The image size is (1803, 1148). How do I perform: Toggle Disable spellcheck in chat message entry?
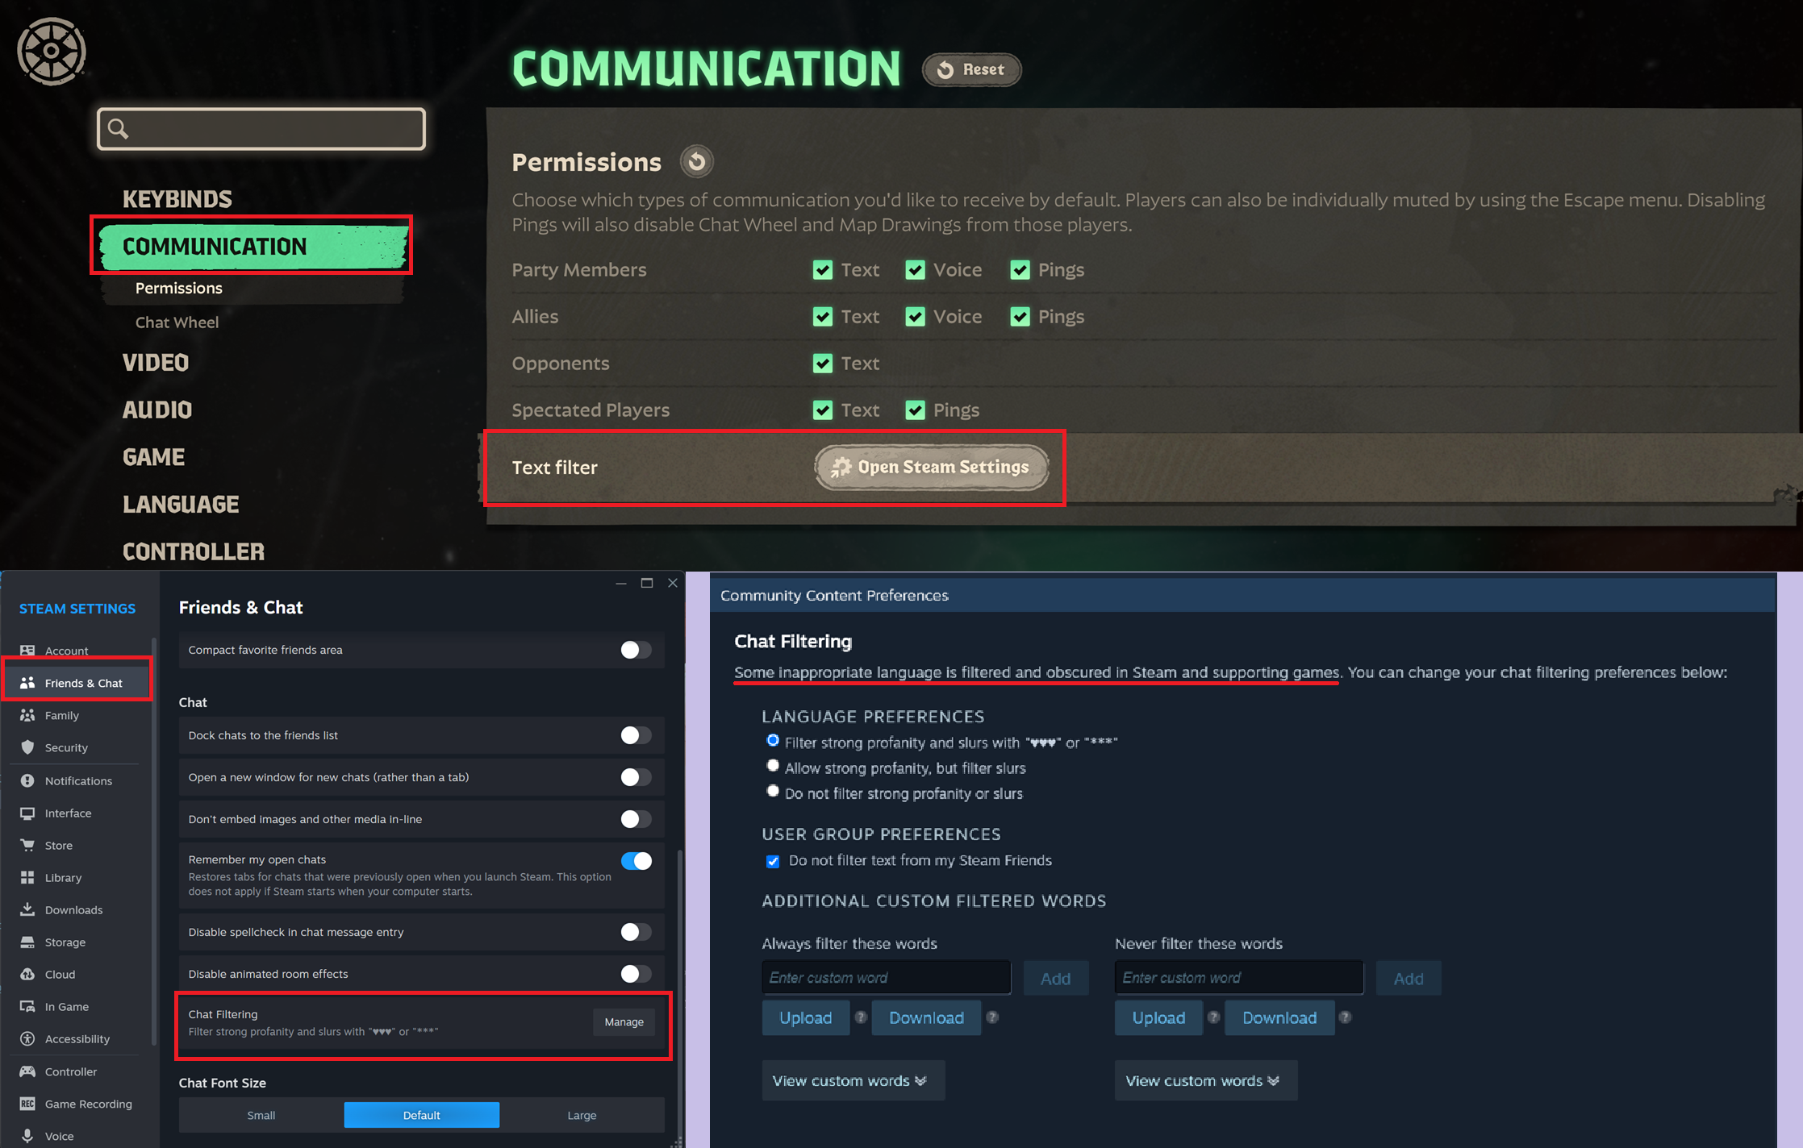click(x=636, y=932)
